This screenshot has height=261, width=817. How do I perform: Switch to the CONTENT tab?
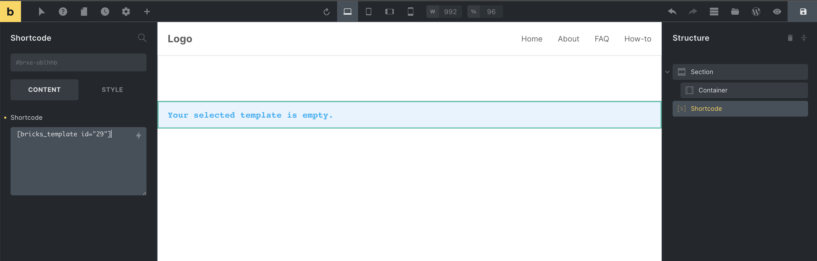pos(44,90)
